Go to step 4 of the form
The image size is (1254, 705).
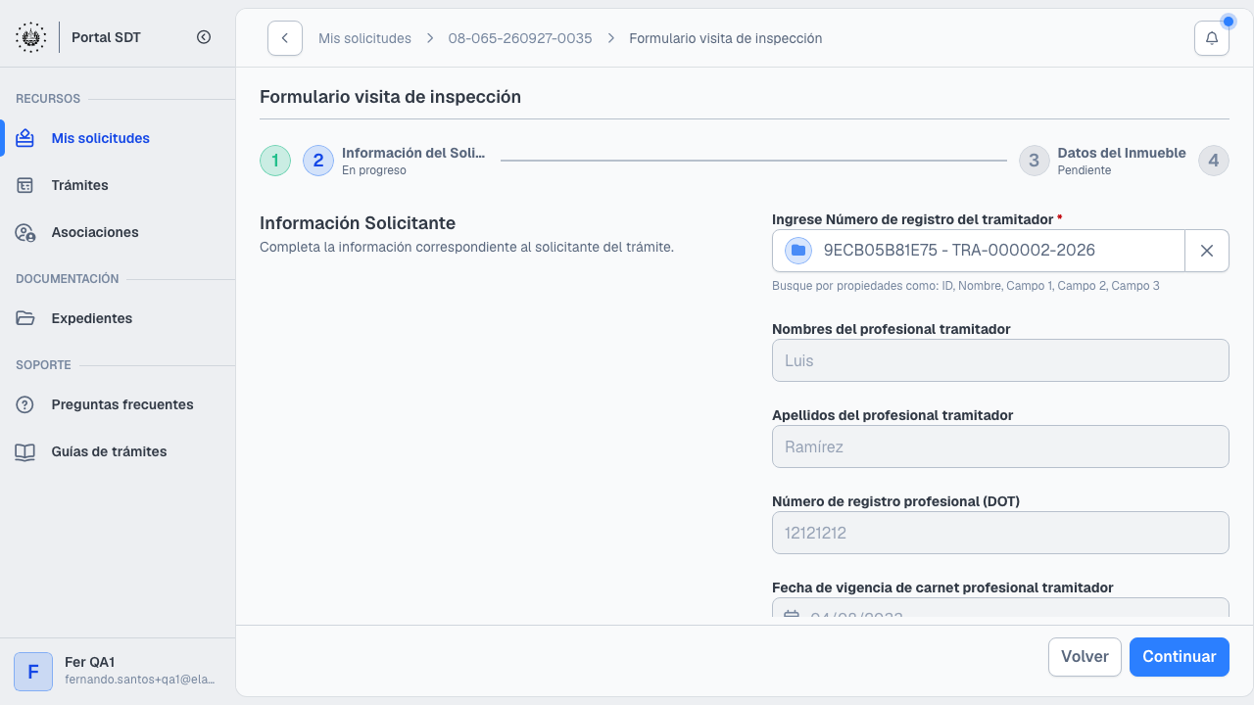(1214, 161)
